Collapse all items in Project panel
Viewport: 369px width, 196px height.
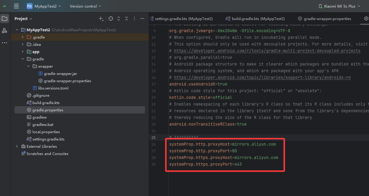[x=127, y=19]
